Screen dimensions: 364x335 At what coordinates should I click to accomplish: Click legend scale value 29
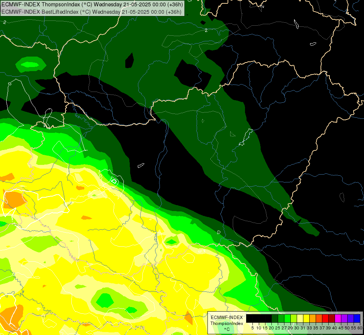[x=290, y=328]
